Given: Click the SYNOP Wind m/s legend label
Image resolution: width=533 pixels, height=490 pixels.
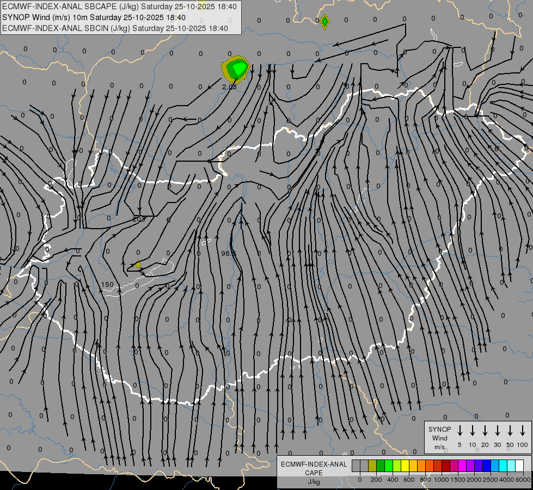Looking at the screenshot, I should point(439,438).
